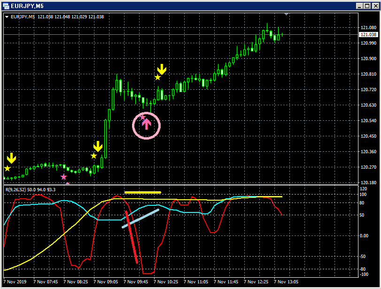Click the 121.038 current price label
Viewport: 381px width, 289px height.
coord(368,34)
